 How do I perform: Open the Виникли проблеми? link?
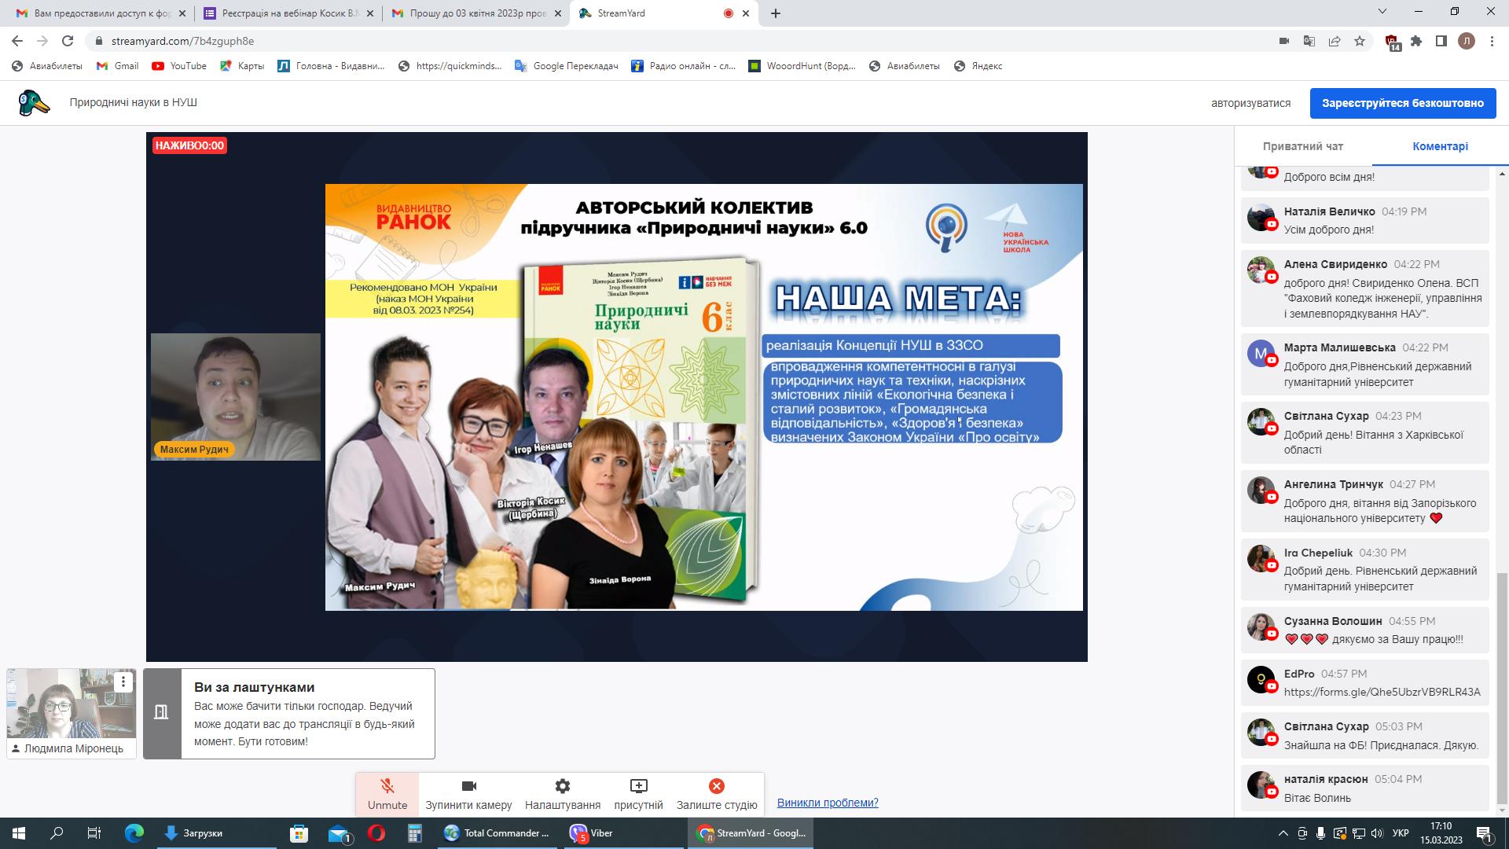(828, 803)
